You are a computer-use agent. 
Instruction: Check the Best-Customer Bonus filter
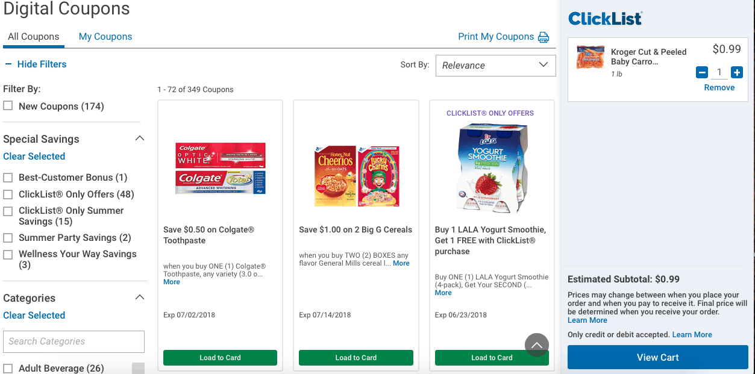pyautogui.click(x=8, y=178)
